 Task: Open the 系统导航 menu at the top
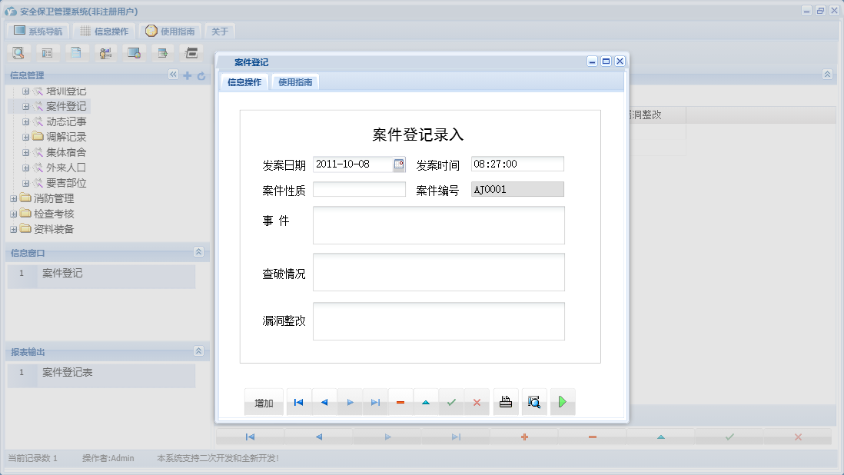[37, 31]
